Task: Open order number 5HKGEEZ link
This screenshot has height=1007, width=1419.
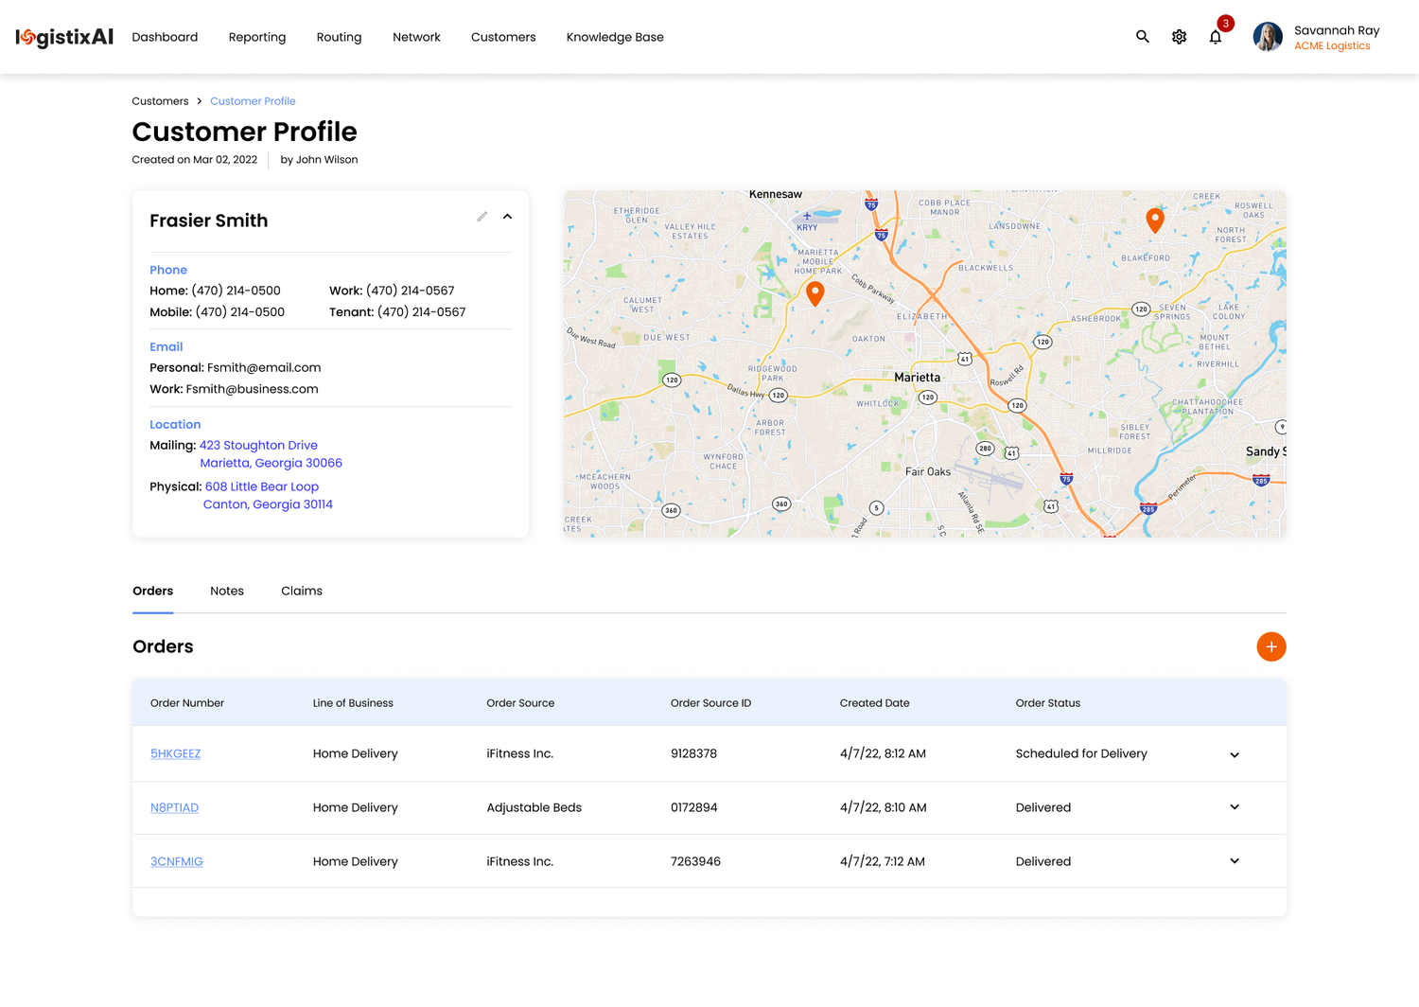Action: 175,753
